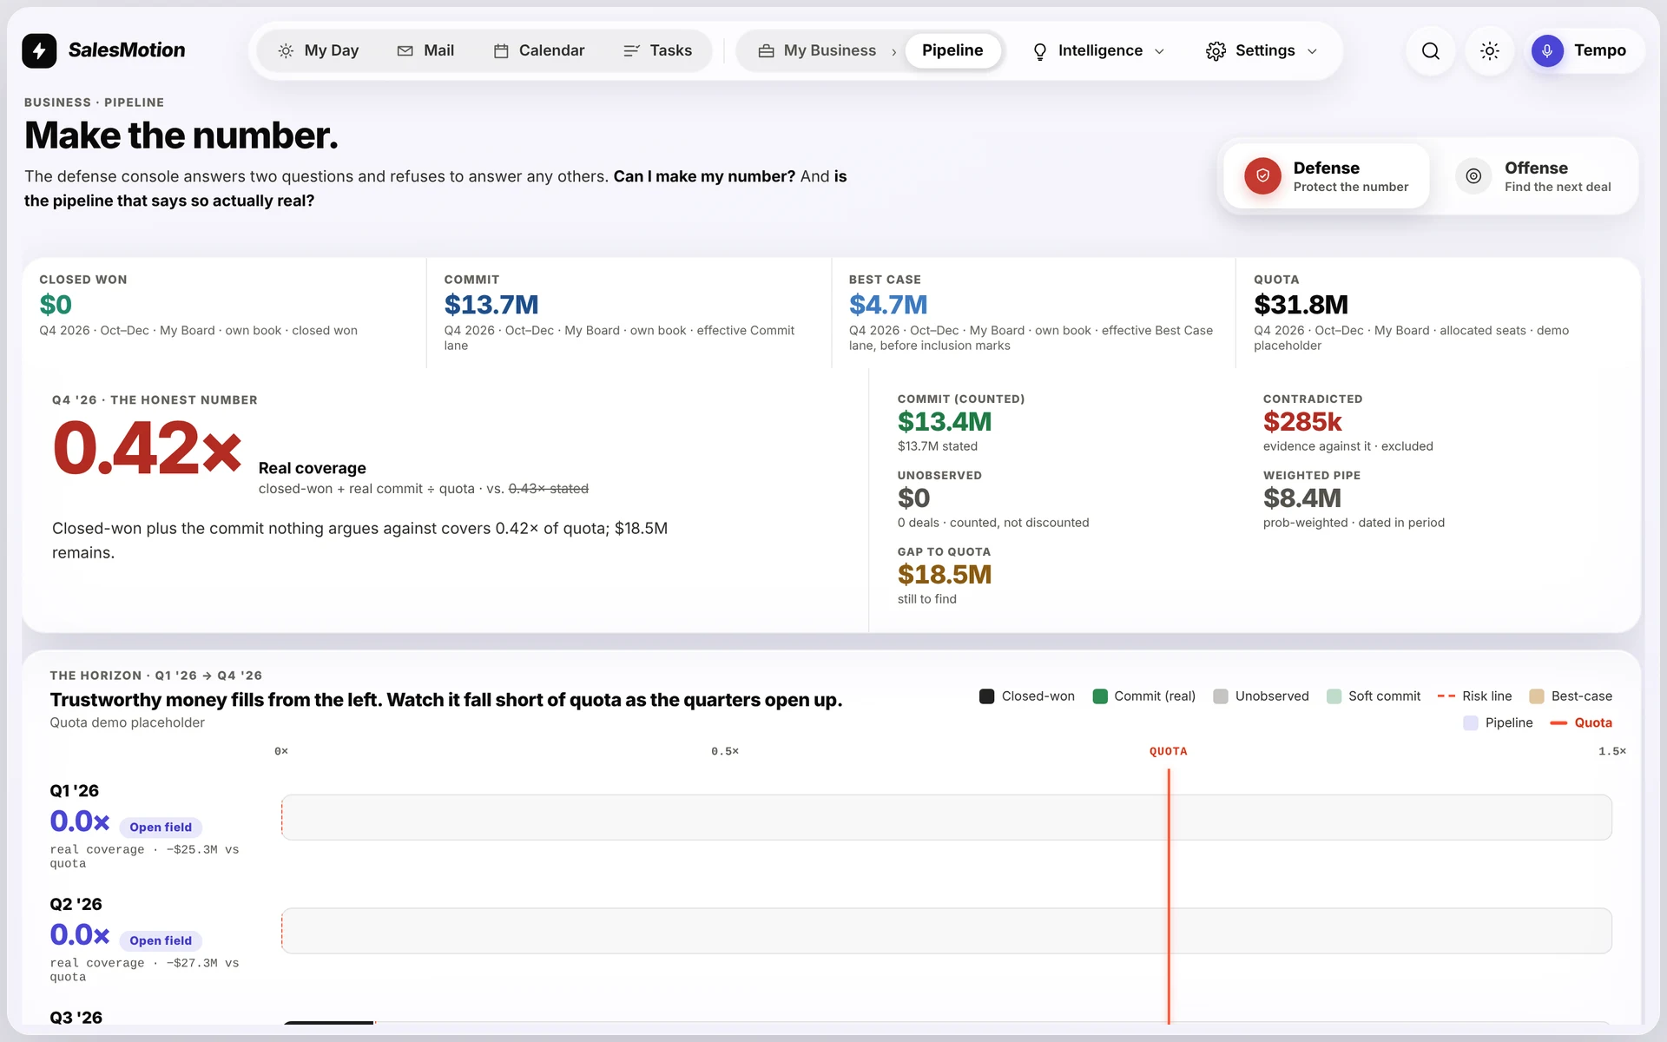The width and height of the screenshot is (1667, 1042).
Task: Open My Day tab
Action: [318, 50]
